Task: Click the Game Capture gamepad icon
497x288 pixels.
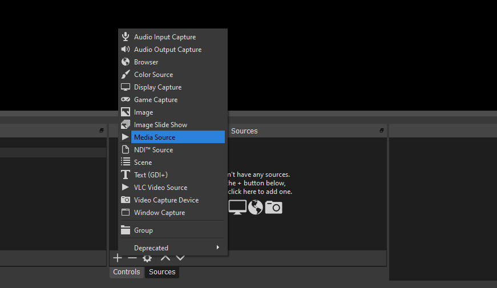Action: click(x=126, y=100)
